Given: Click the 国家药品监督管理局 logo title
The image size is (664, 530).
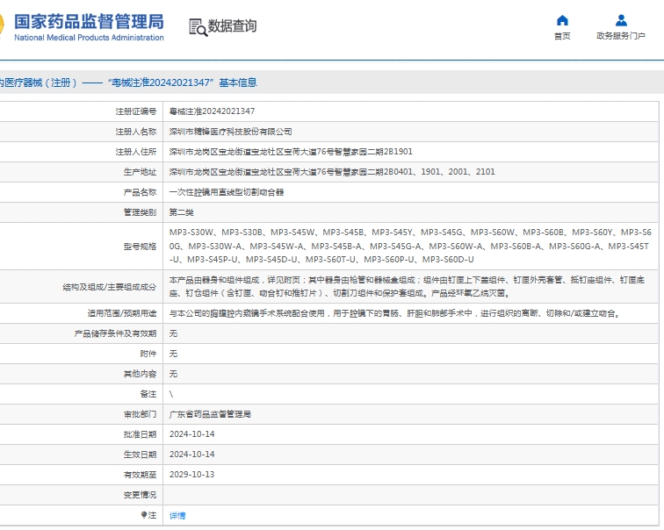Looking at the screenshot, I should (x=89, y=22).
